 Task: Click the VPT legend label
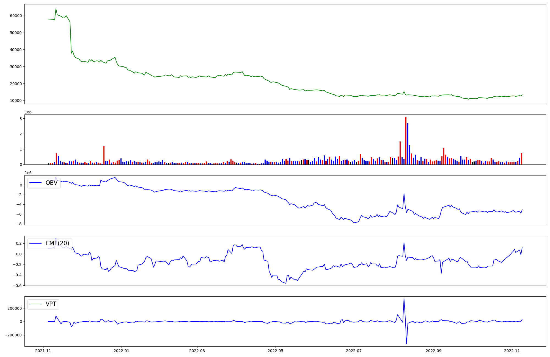point(51,304)
